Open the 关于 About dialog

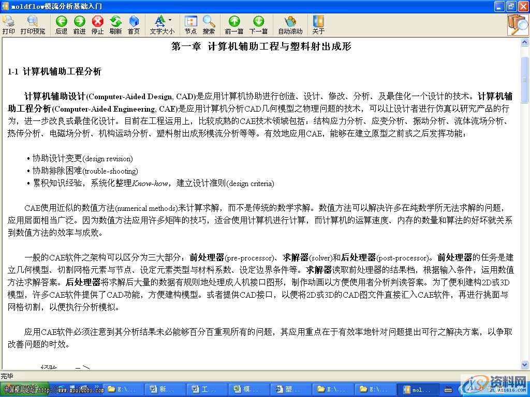(x=318, y=24)
